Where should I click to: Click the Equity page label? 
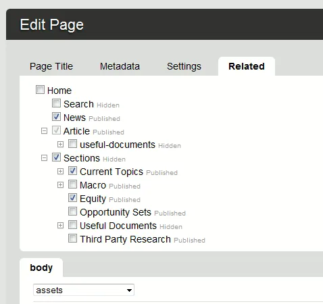(x=93, y=199)
